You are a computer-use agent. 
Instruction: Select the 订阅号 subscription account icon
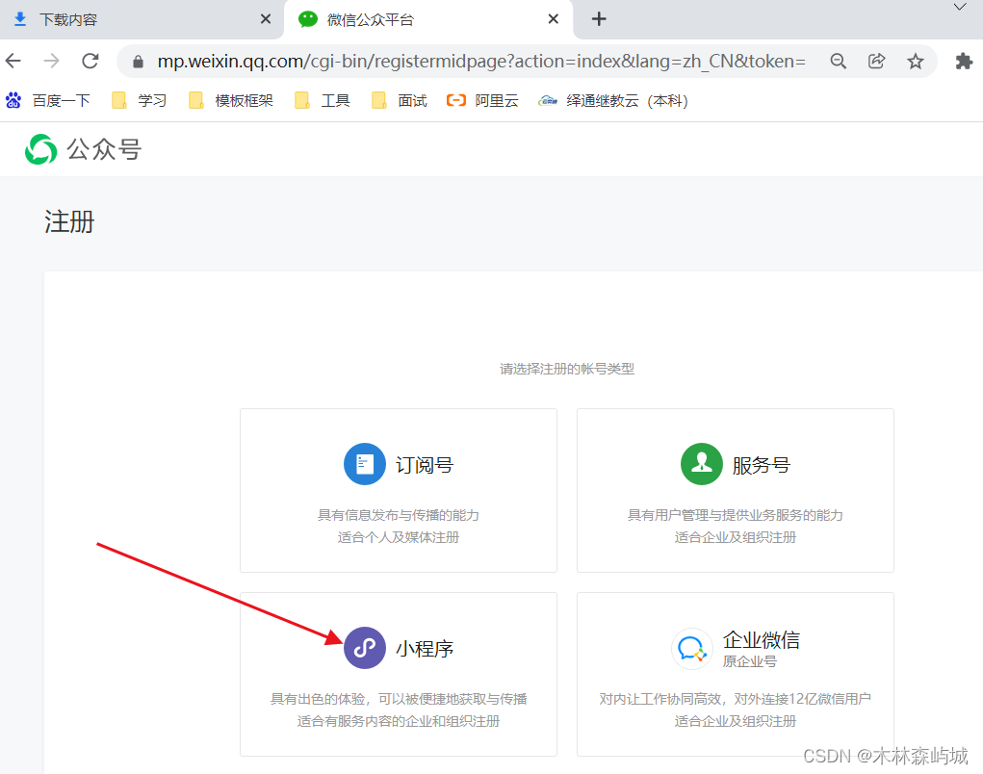364,463
